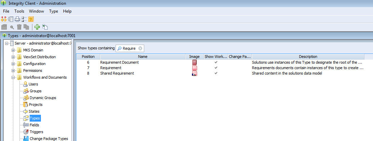The height and width of the screenshot is (141, 373).
Task: Click the printer icon in the toolbar
Action: click(17, 19)
